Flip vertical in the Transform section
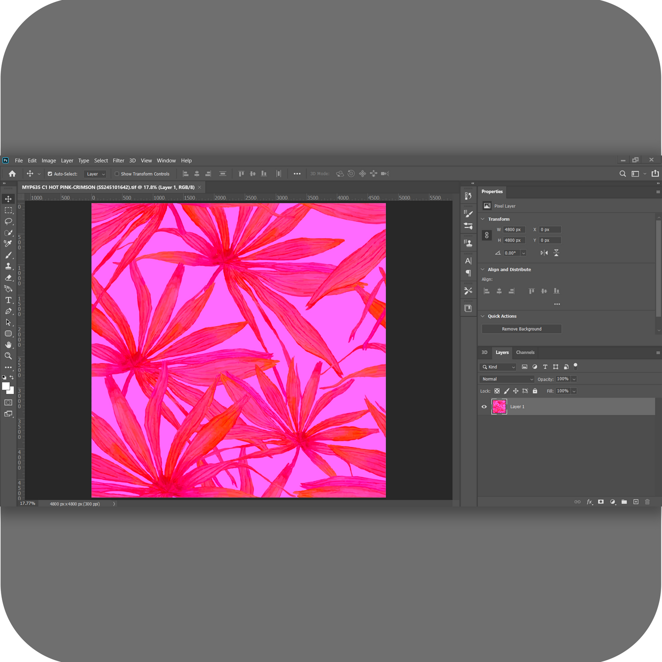662x662 pixels. pyautogui.click(x=556, y=253)
